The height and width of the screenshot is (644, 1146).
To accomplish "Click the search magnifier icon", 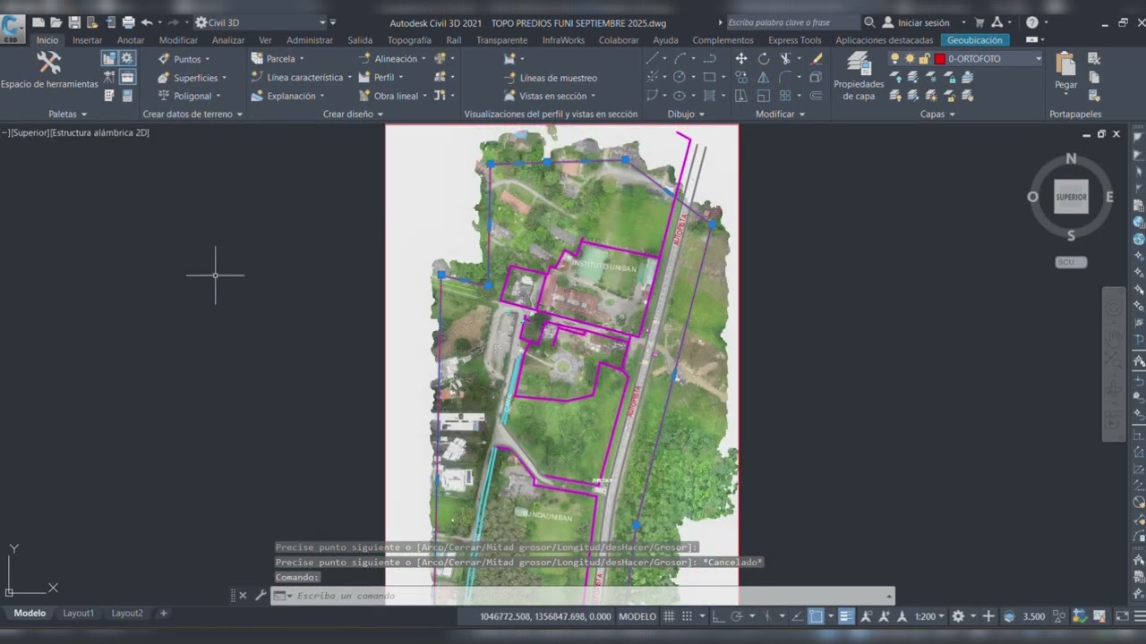I will pos(869,22).
